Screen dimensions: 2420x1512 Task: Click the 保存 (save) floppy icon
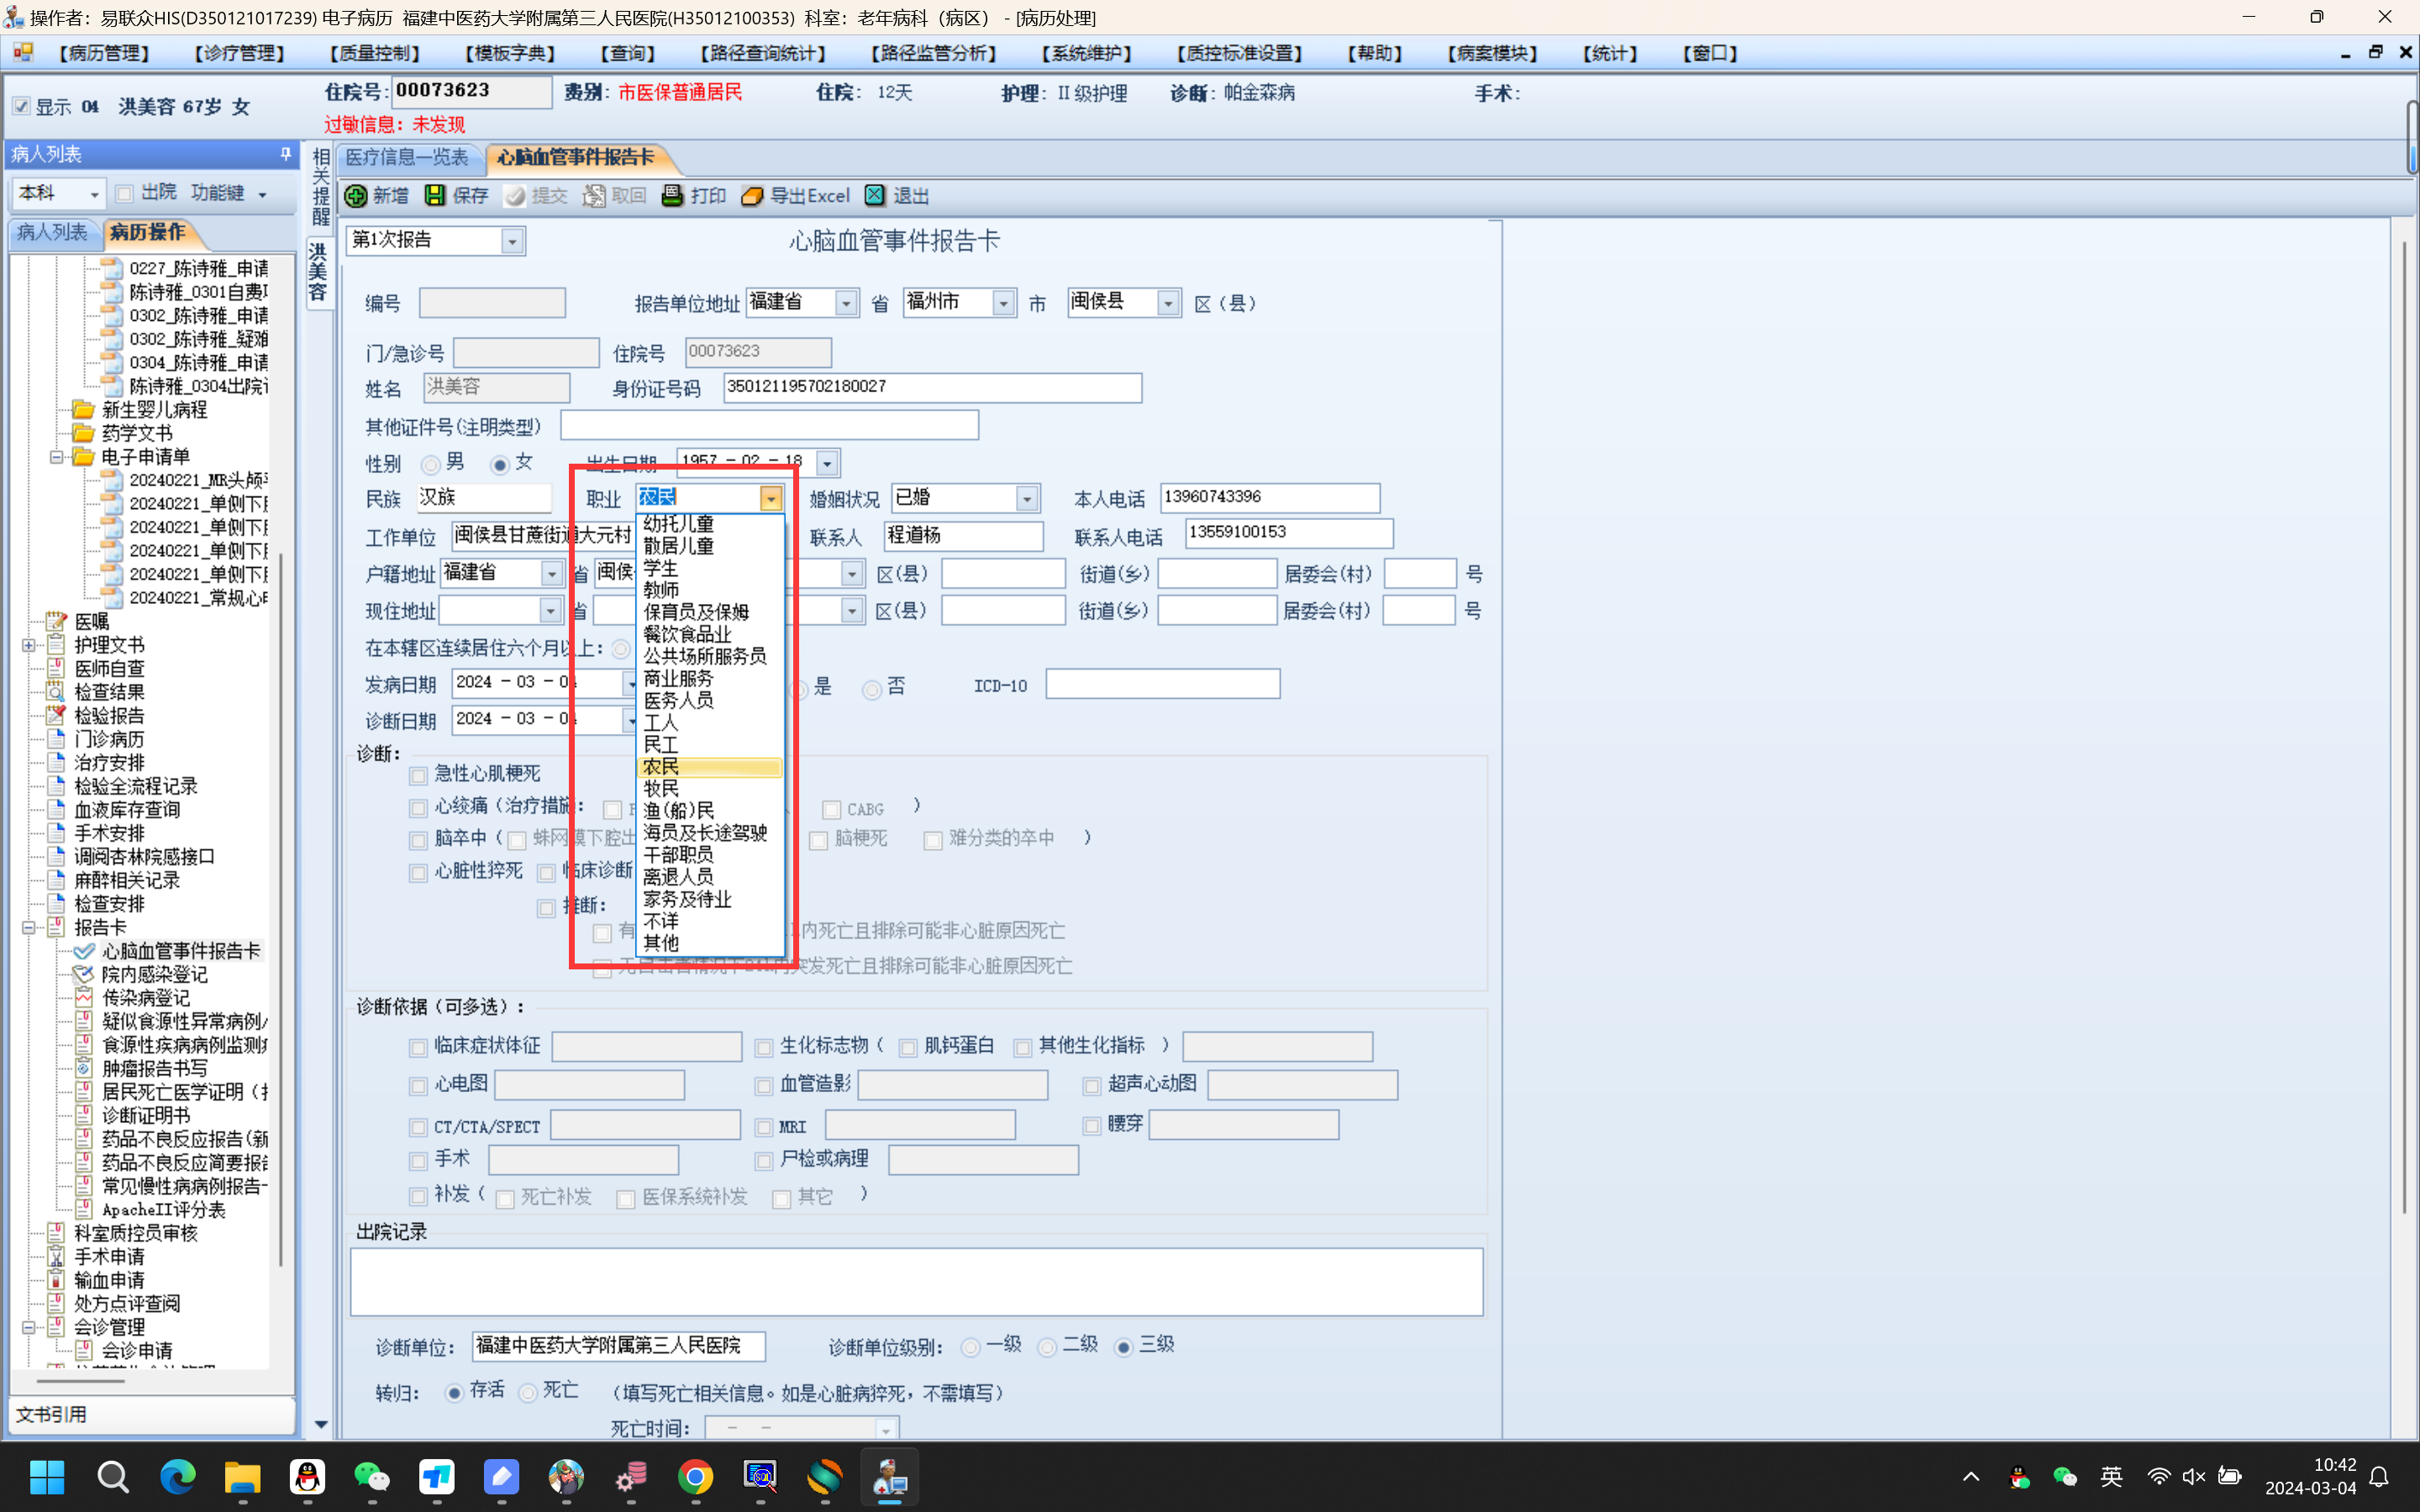pyautogui.click(x=435, y=196)
